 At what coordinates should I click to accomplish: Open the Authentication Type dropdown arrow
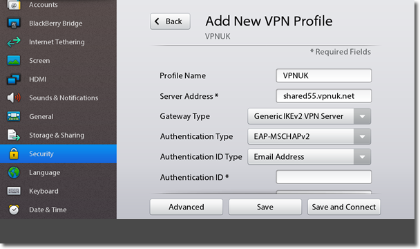point(362,136)
